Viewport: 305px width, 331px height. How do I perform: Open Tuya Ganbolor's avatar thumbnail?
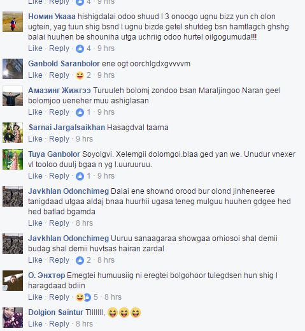[x=13, y=159]
